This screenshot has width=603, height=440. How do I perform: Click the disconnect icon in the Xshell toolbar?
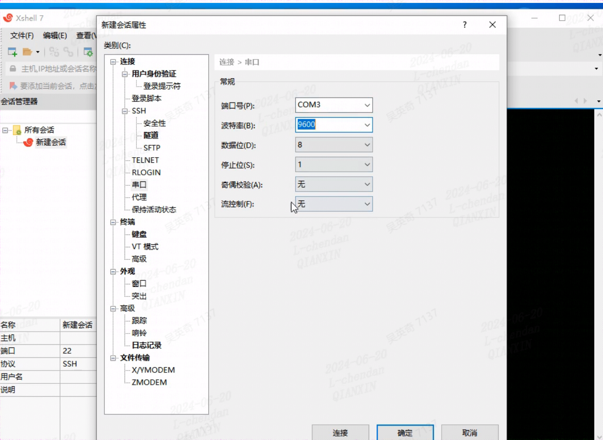(x=68, y=52)
